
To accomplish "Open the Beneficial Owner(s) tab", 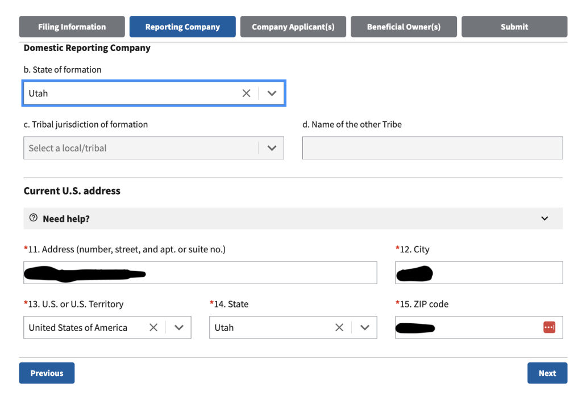I will tap(404, 27).
